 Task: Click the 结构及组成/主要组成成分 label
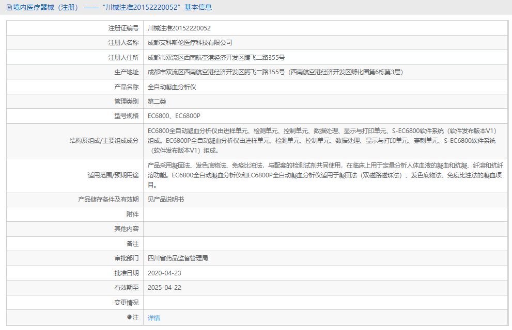click(104, 141)
